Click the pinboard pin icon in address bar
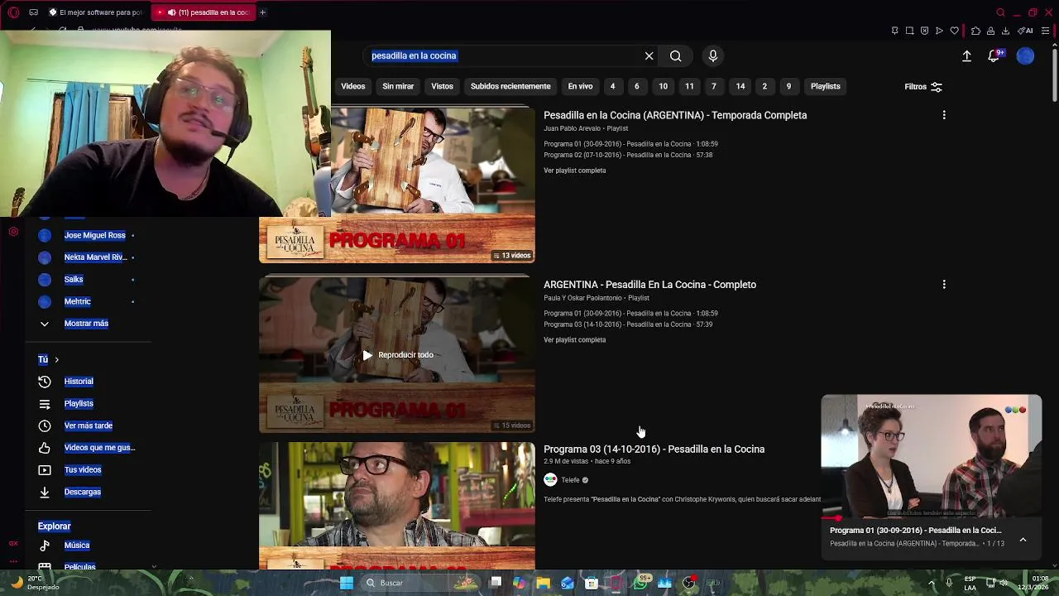 [x=894, y=31]
